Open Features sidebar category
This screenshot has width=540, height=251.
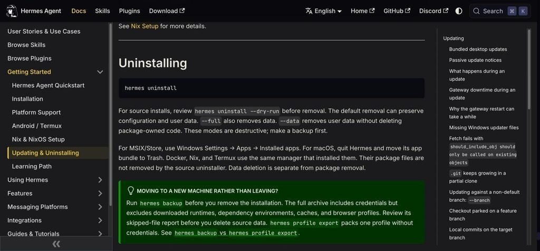20,194
